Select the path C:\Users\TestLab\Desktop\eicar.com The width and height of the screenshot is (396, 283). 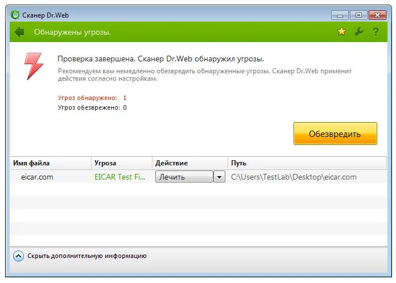coord(294,177)
